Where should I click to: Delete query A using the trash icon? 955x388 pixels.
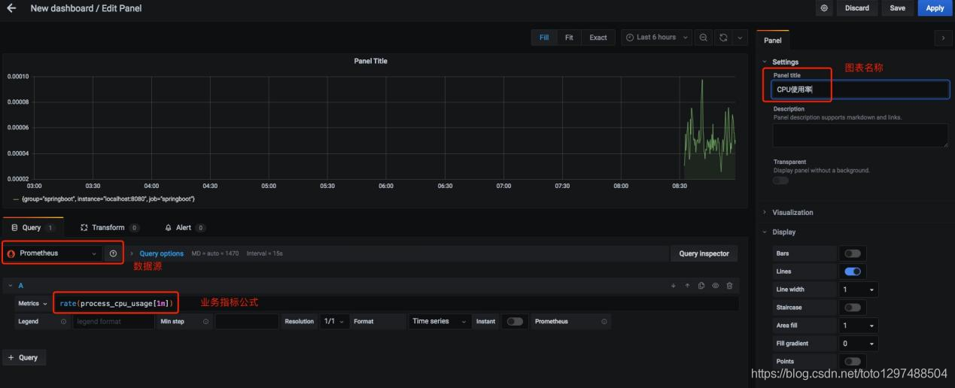tap(729, 286)
